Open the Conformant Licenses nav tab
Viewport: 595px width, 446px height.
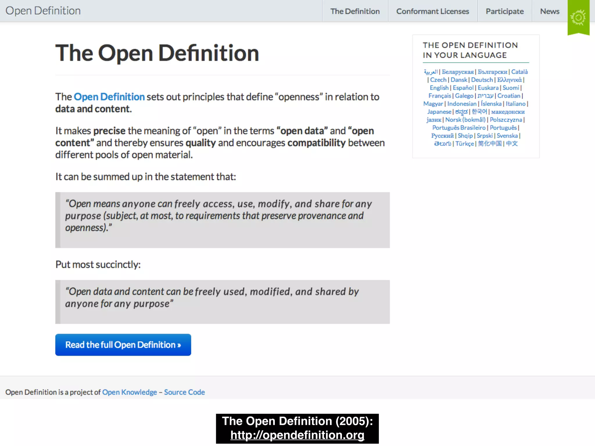click(433, 11)
